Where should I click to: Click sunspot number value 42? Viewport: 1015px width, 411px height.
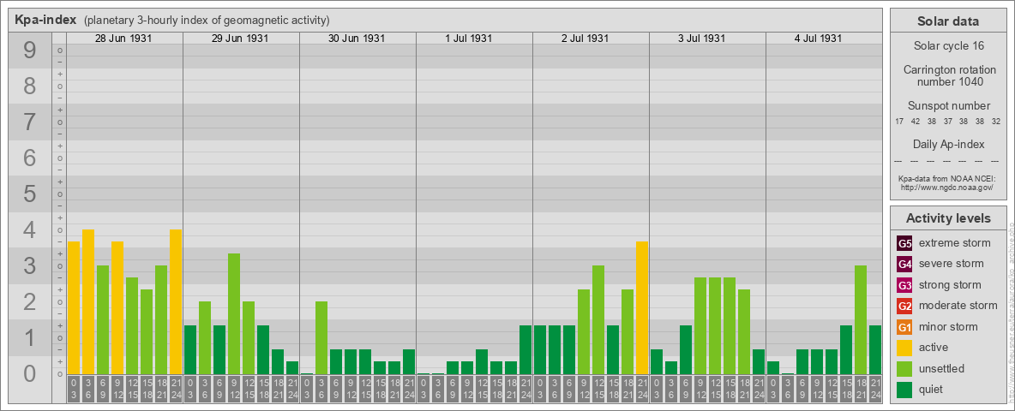[916, 122]
